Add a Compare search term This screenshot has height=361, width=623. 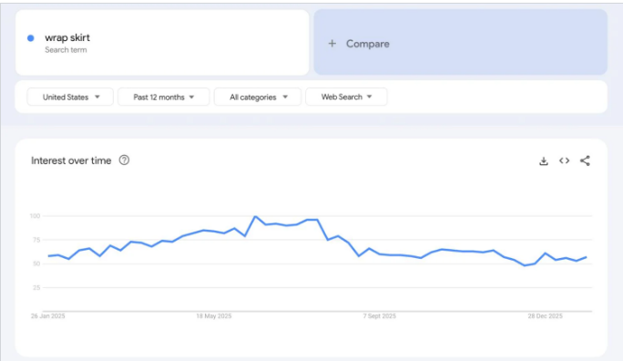(x=461, y=42)
